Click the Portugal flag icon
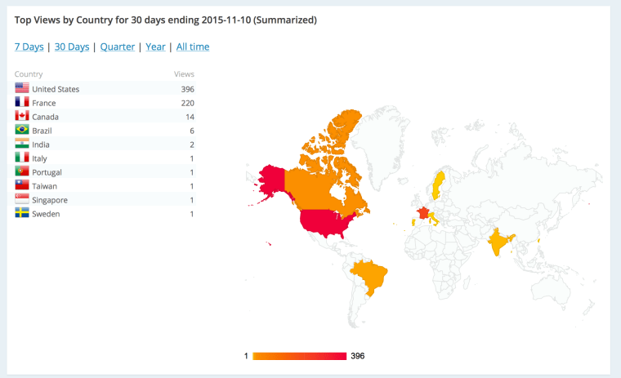This screenshot has height=378, width=621. (22, 171)
